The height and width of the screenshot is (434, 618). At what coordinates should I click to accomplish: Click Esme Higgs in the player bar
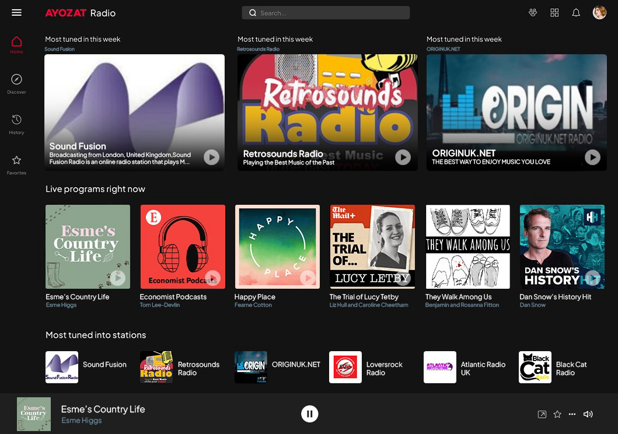click(x=81, y=421)
